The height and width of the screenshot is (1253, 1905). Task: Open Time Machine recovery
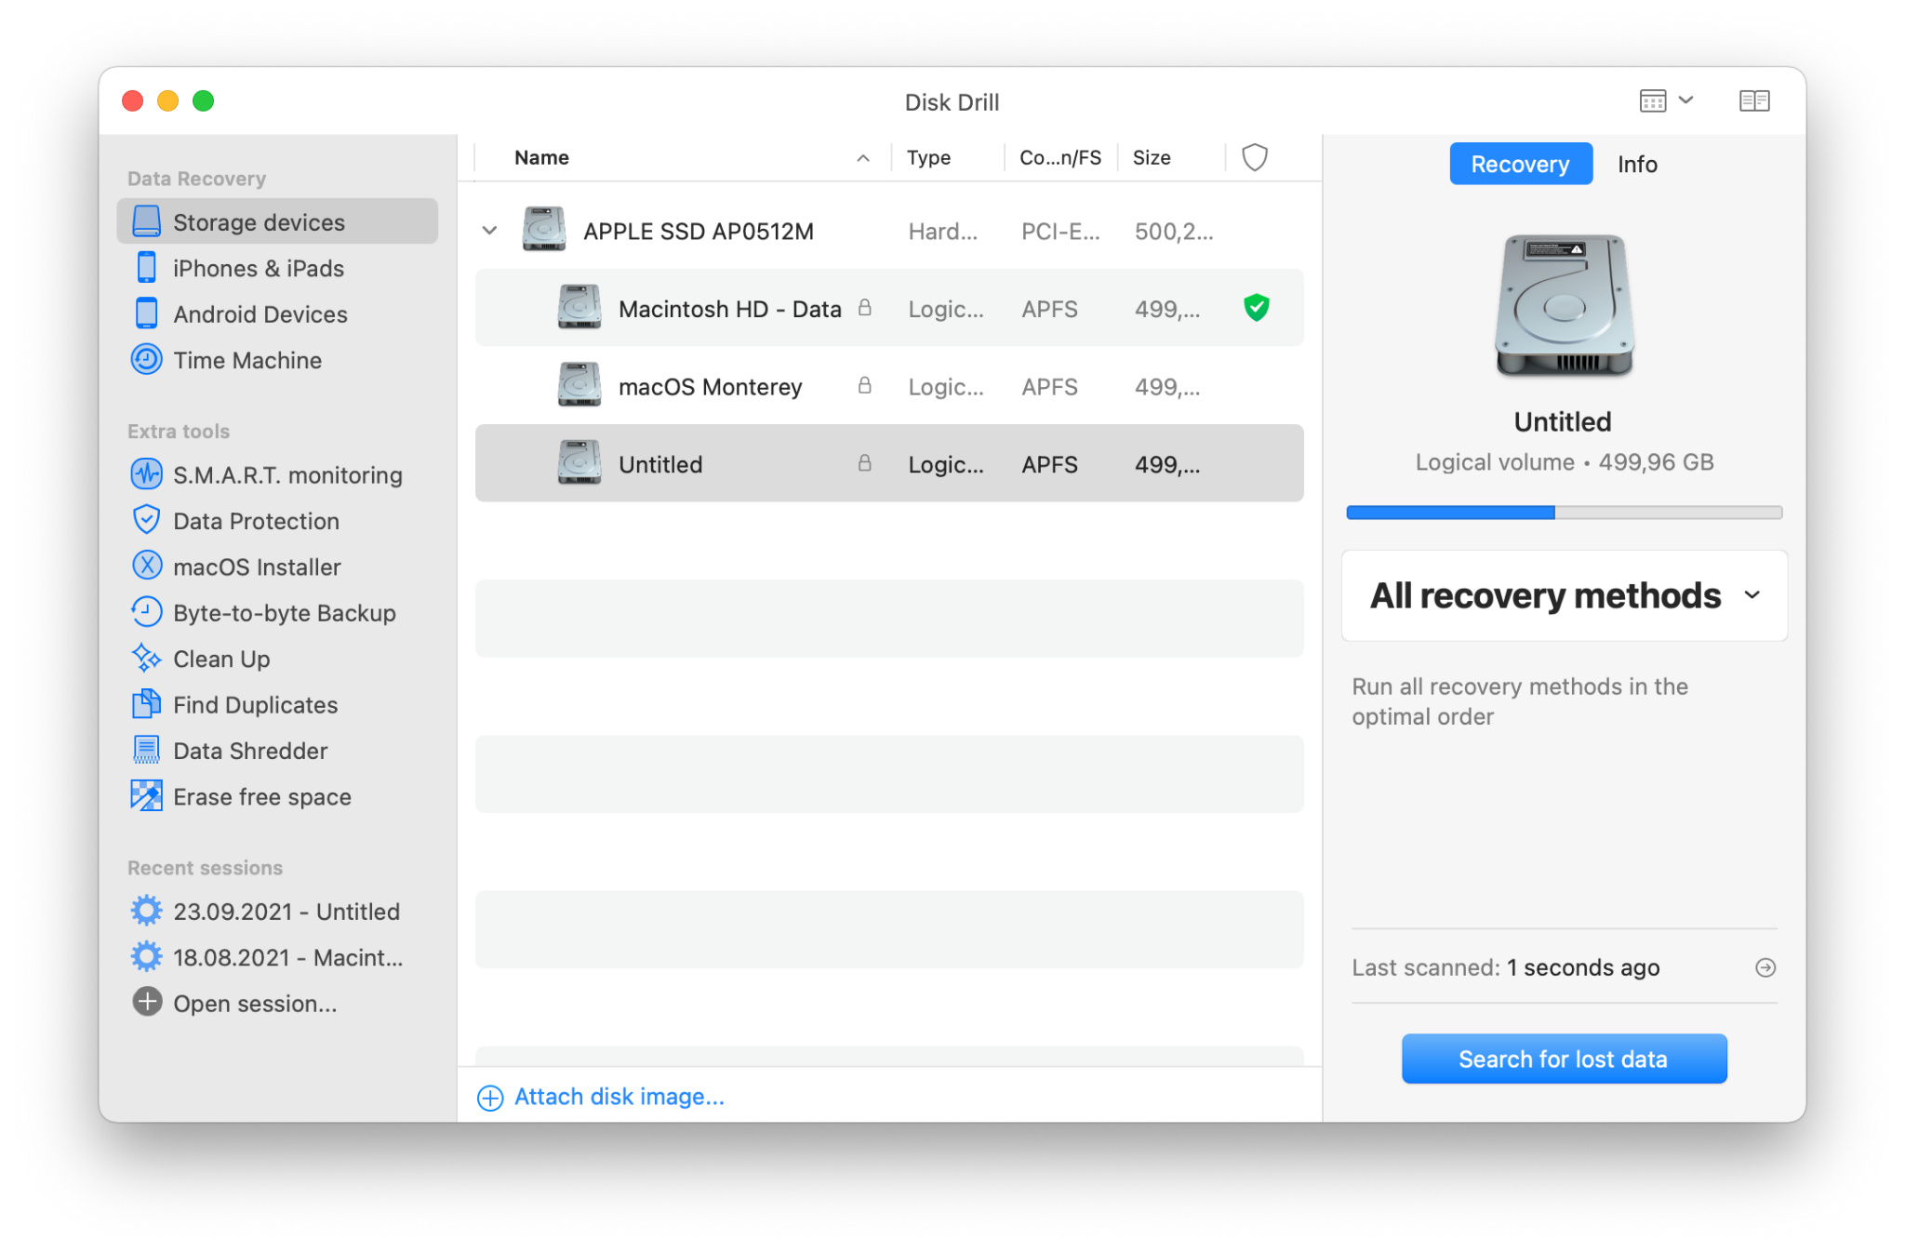pyautogui.click(x=246, y=360)
